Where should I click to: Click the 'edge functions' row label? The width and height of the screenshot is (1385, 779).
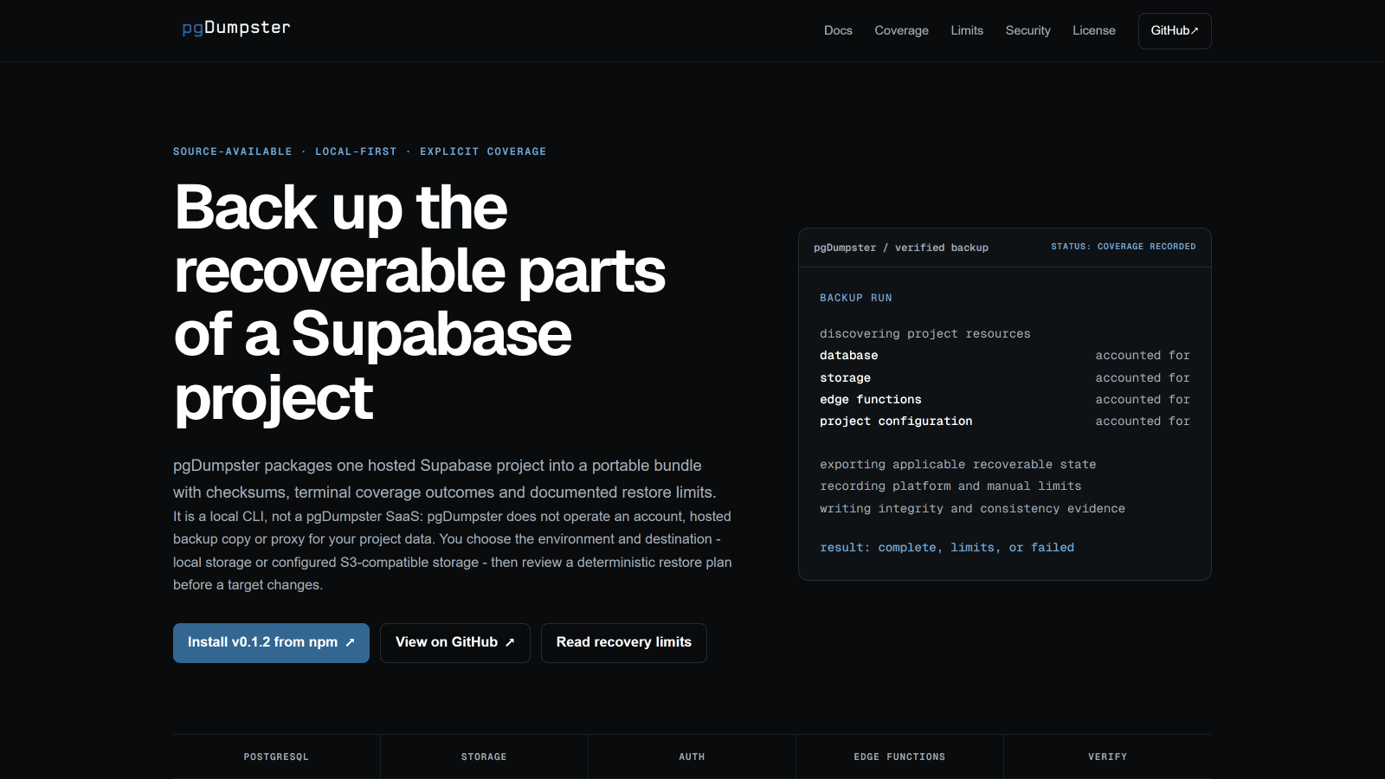click(871, 400)
